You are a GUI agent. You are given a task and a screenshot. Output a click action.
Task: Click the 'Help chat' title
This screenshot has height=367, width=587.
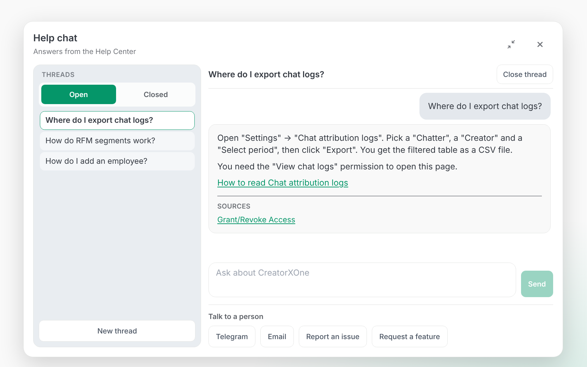point(55,38)
